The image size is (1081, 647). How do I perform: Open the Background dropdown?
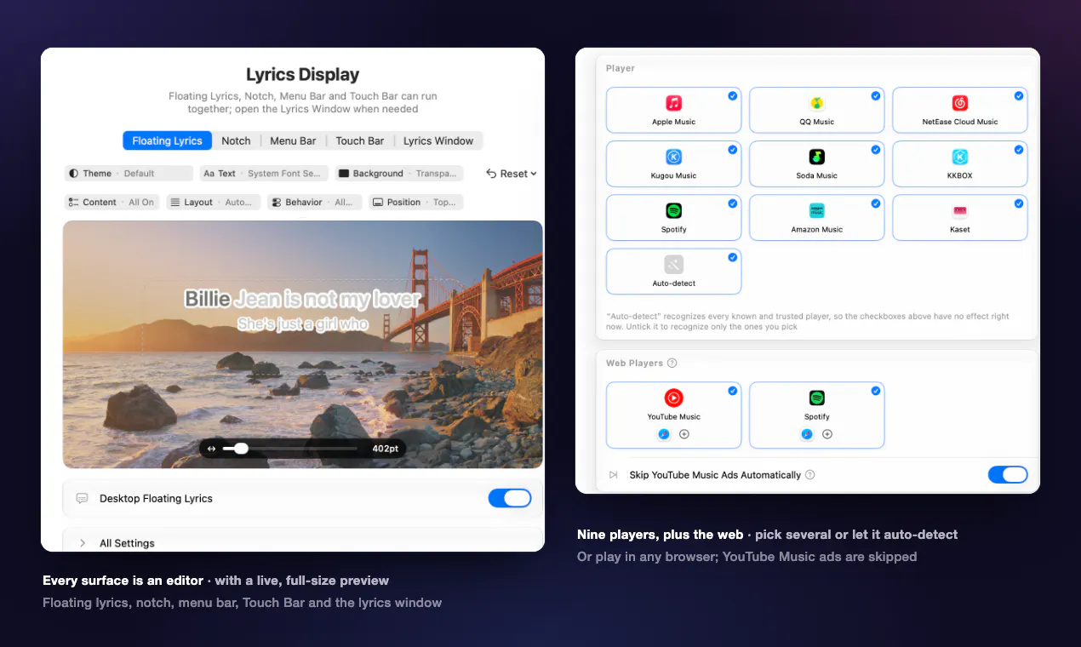tap(399, 174)
